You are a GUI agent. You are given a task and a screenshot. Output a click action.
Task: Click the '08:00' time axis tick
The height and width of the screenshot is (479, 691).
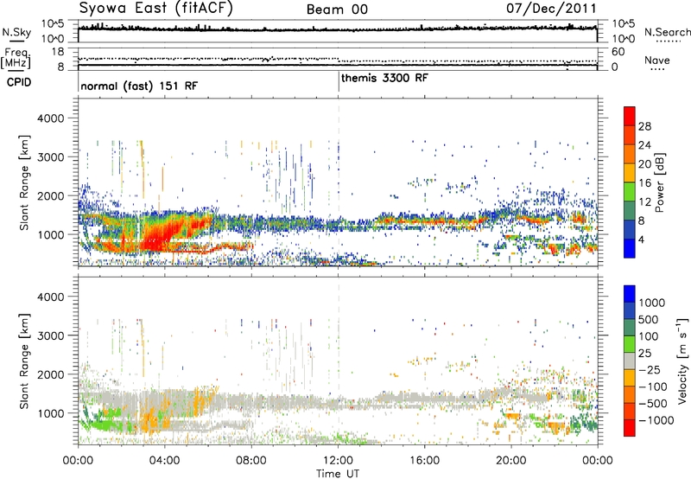click(251, 461)
